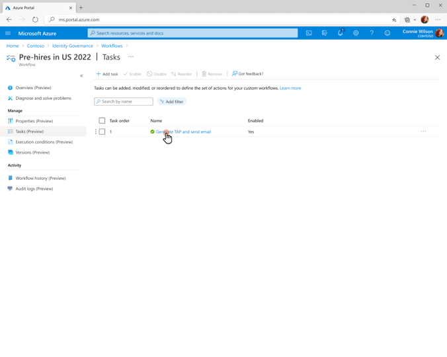The image size is (447, 357).
Task: Open the Learn more link
Action: (x=290, y=88)
